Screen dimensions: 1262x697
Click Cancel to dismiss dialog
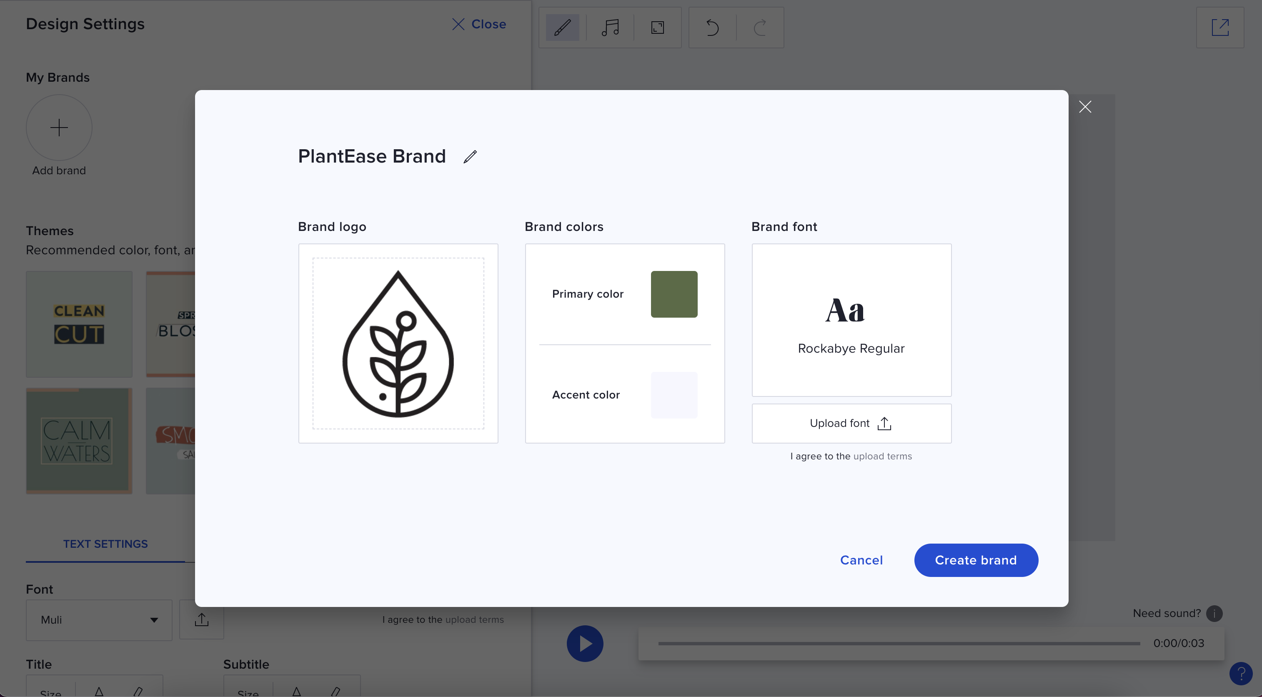click(861, 560)
